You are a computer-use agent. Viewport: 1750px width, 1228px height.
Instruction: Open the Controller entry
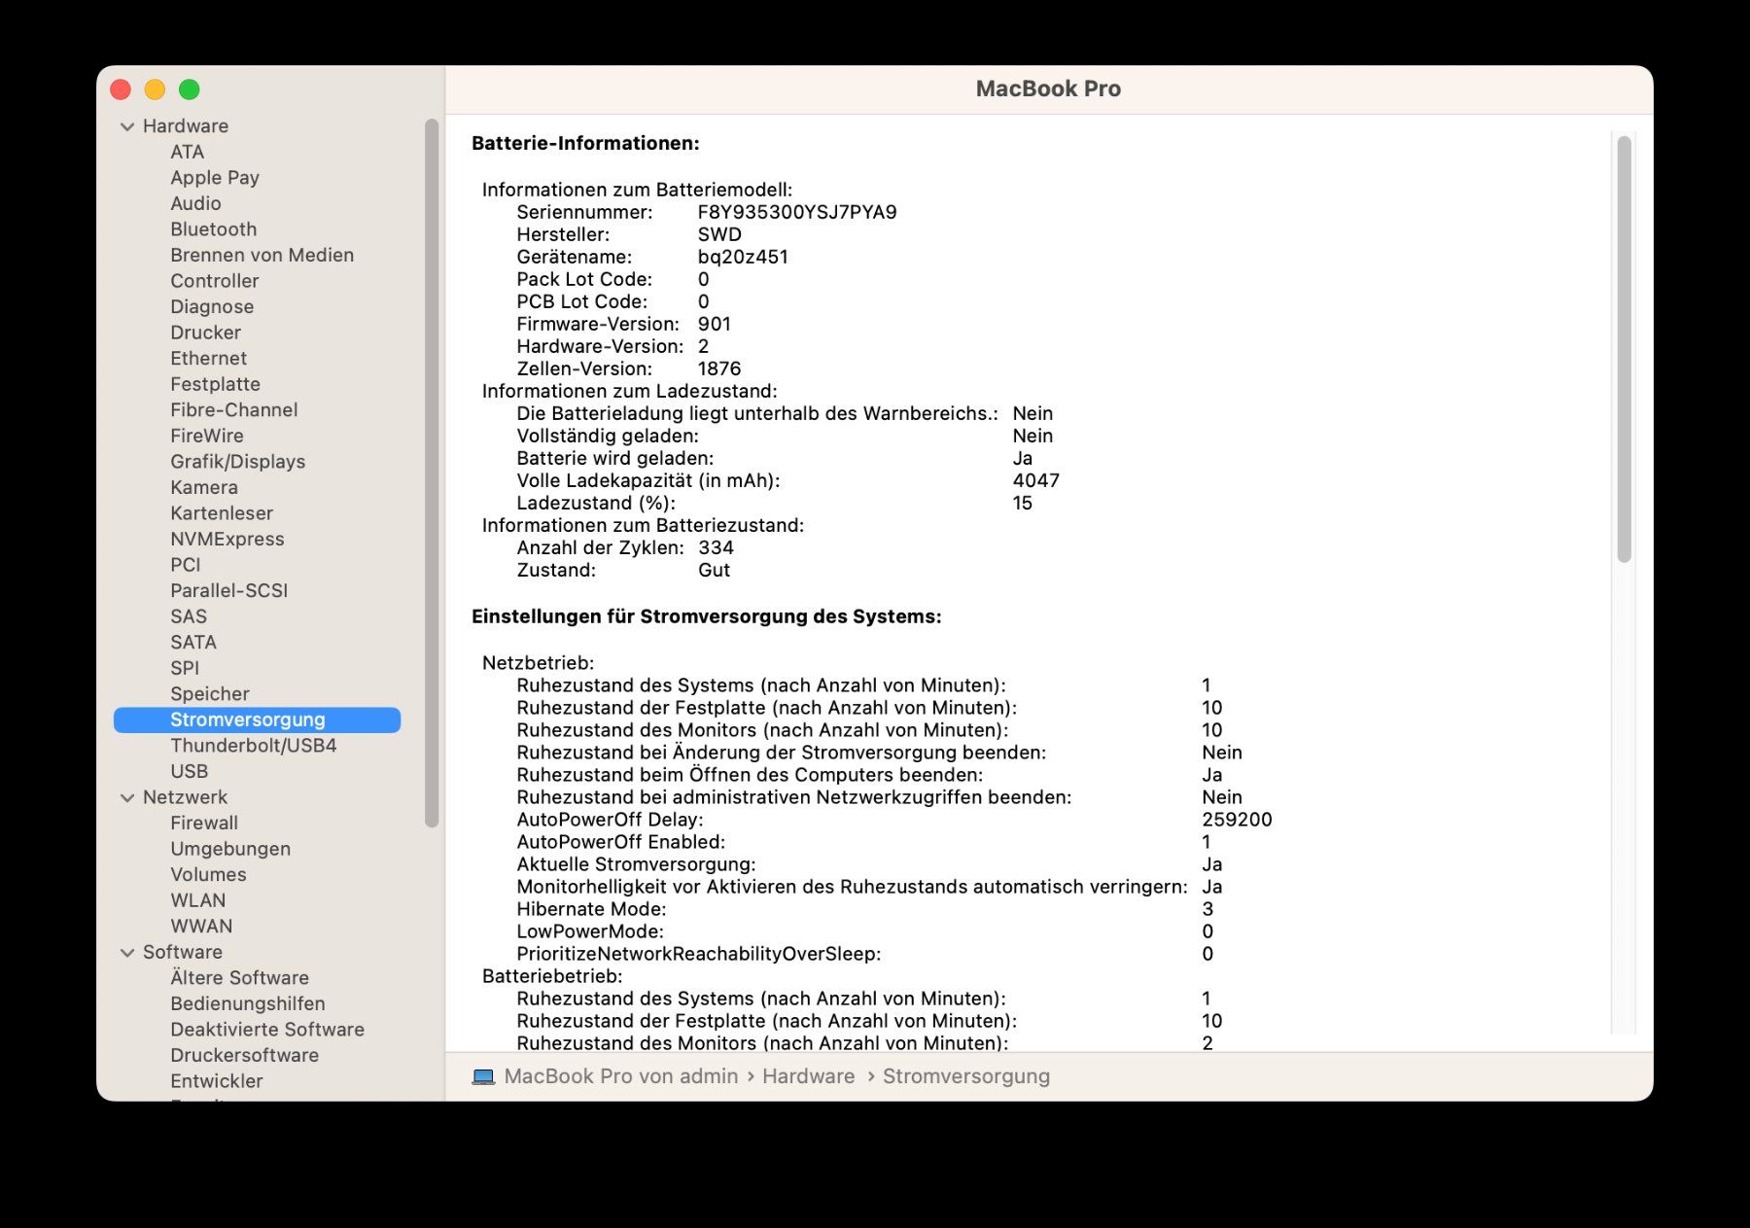click(x=215, y=281)
